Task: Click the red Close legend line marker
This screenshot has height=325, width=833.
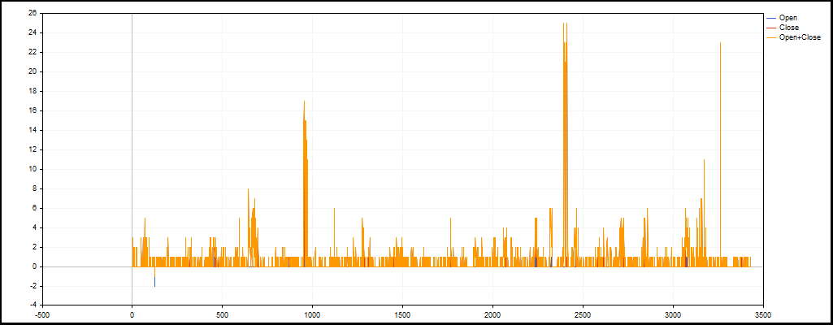Action: (771, 28)
